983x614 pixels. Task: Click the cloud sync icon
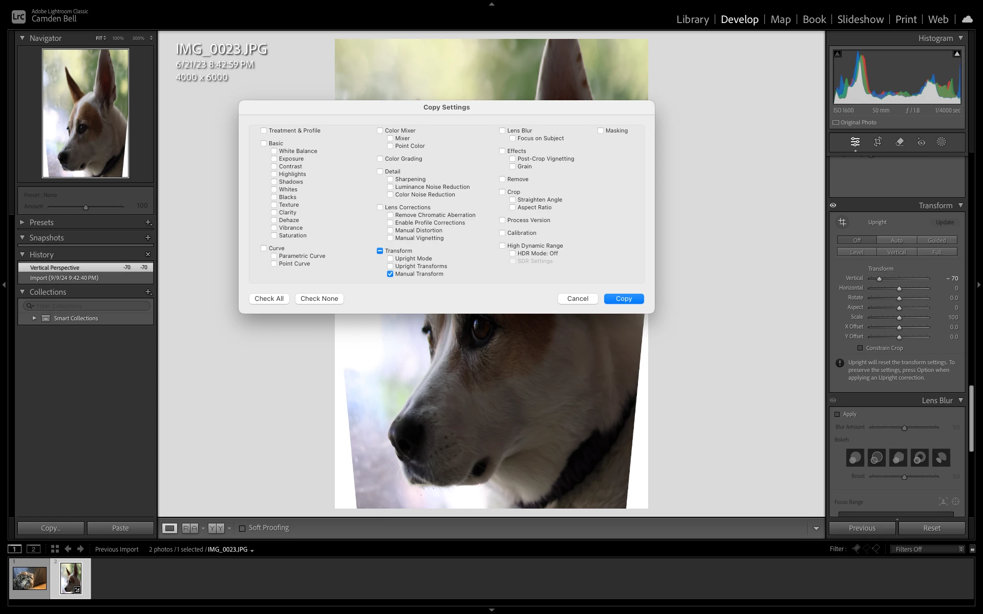click(x=967, y=19)
